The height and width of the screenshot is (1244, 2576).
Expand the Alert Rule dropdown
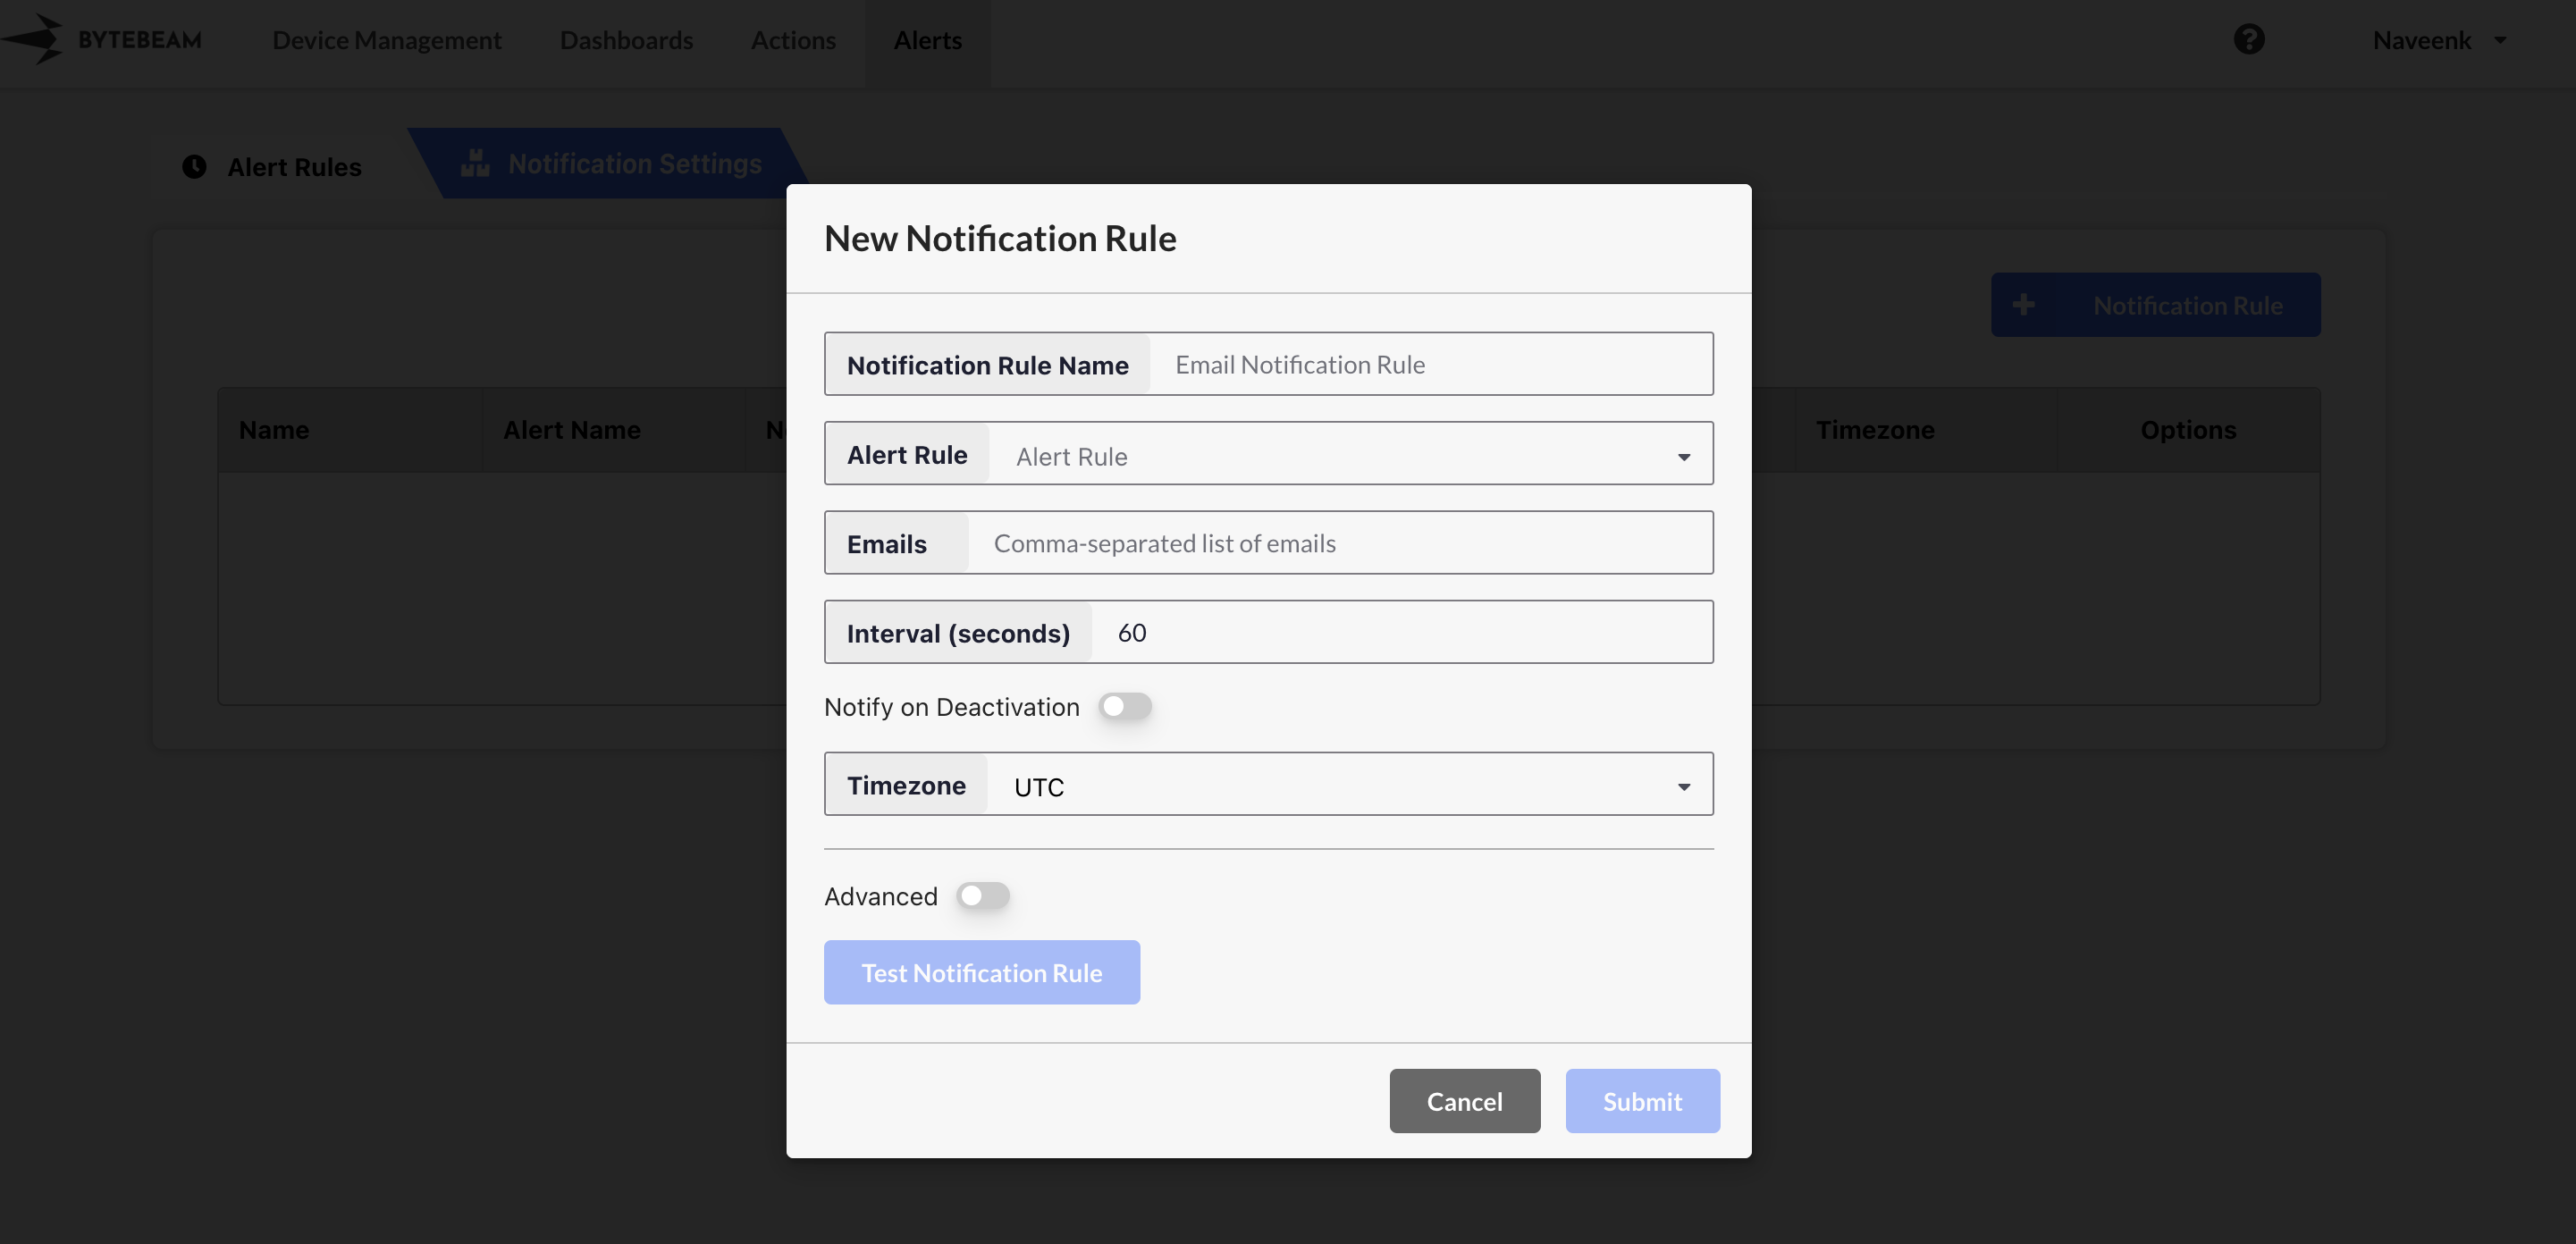tap(1349, 456)
